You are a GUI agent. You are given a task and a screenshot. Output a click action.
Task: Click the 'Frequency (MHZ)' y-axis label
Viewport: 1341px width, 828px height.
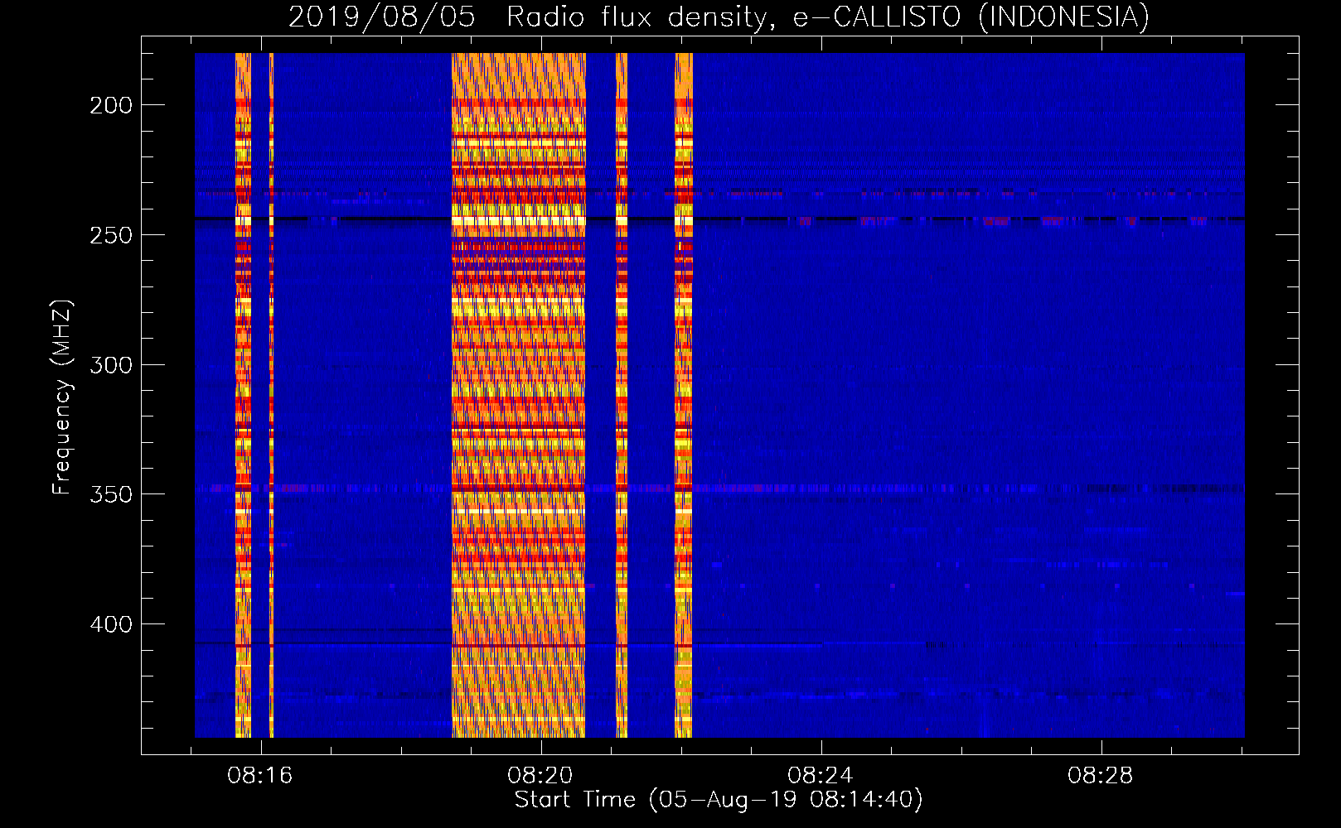62,397
